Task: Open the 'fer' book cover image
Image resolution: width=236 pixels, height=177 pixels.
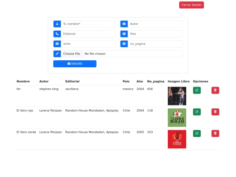Action: click(177, 96)
